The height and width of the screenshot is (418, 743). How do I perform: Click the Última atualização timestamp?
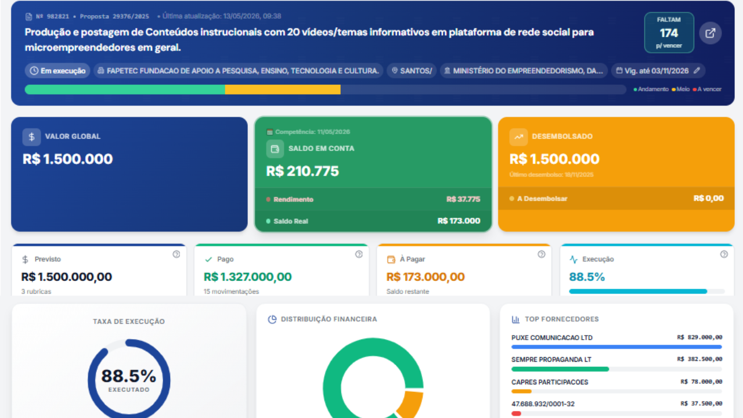coord(222,16)
